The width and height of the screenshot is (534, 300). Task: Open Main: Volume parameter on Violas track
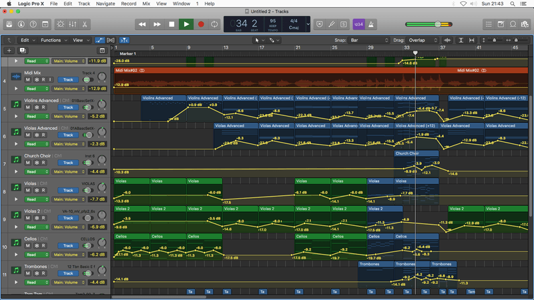(69, 199)
